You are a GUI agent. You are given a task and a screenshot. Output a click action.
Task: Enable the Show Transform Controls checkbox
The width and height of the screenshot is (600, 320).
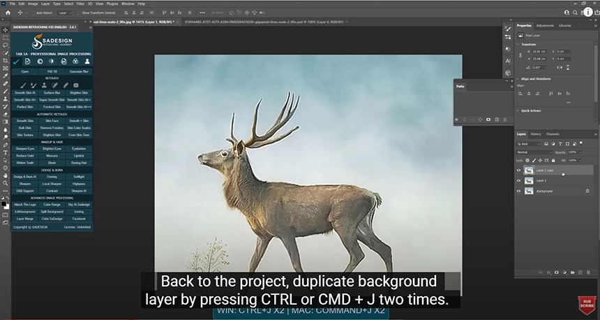click(80, 13)
